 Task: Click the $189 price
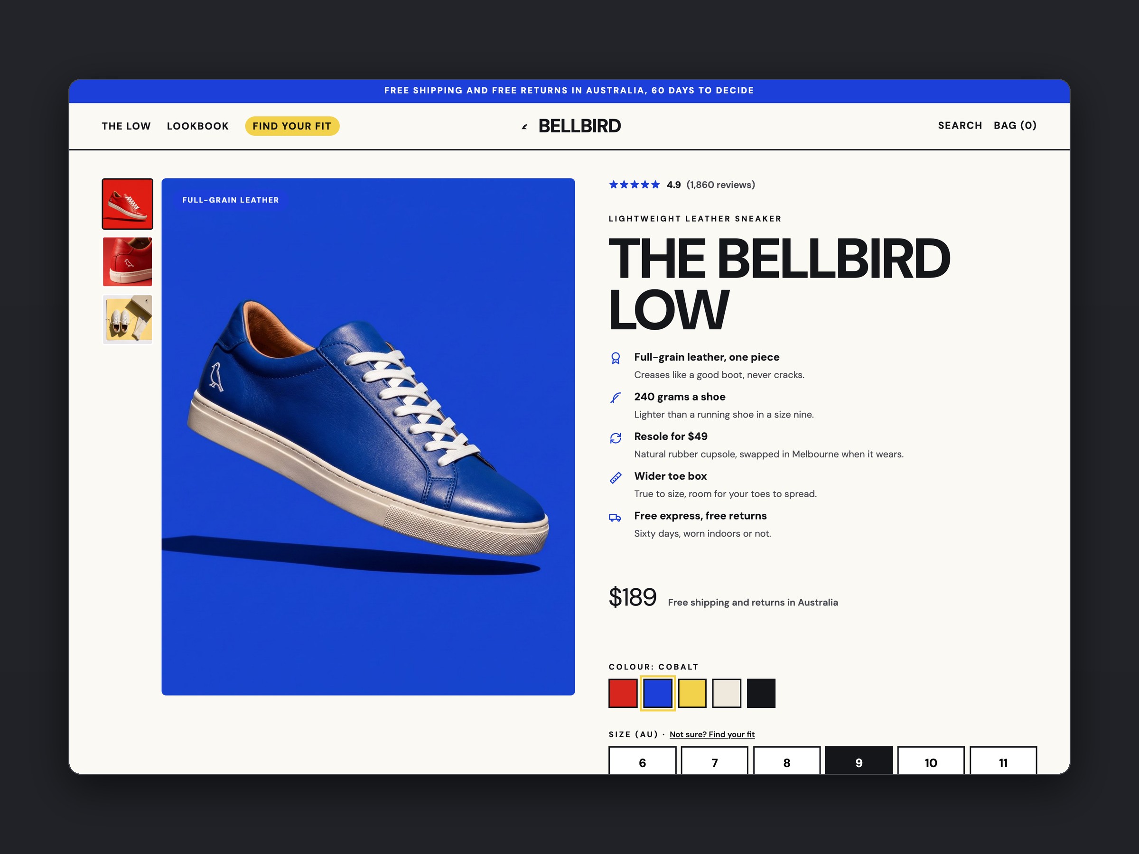coord(632,598)
